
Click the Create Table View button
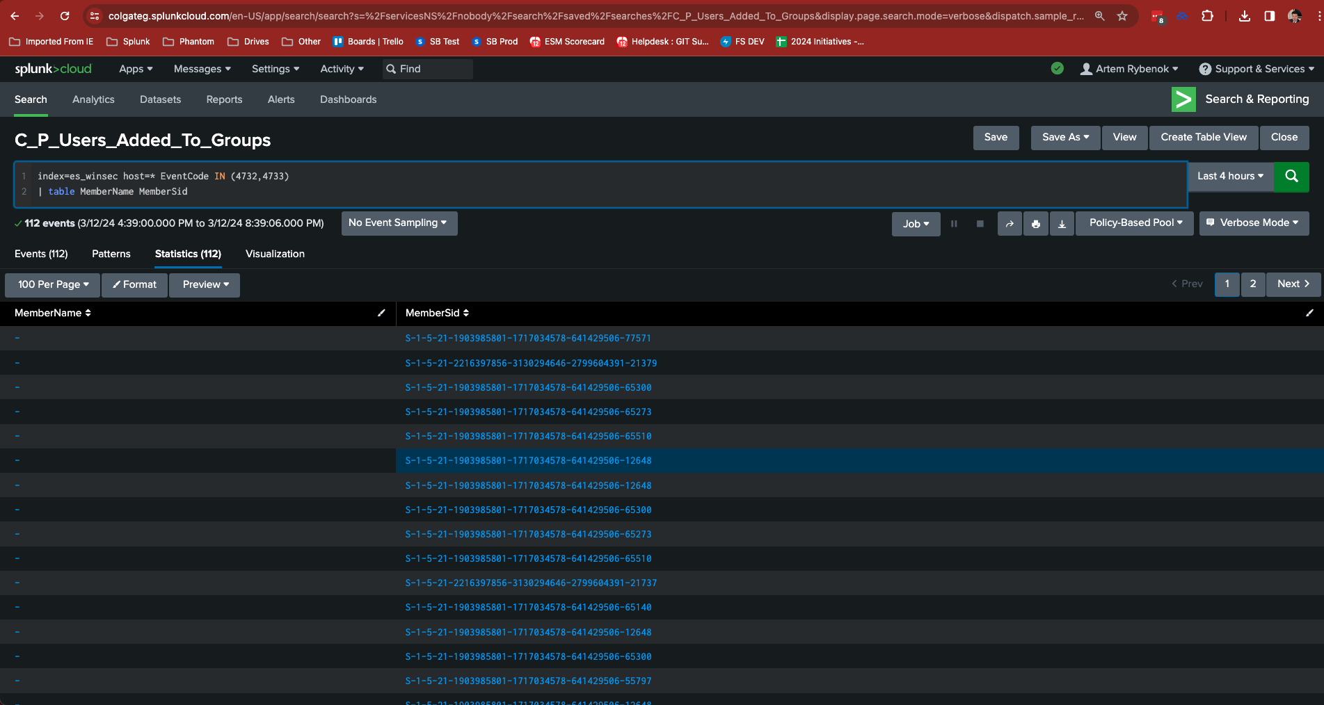1203,137
